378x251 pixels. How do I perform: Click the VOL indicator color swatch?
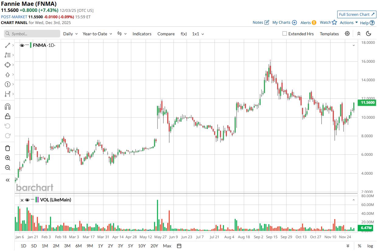click(x=37, y=200)
